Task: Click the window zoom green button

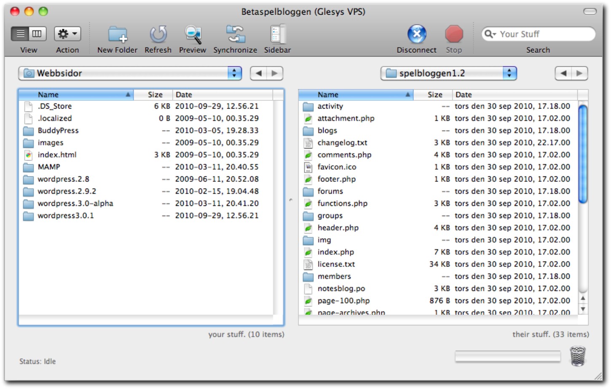Action: click(43, 11)
